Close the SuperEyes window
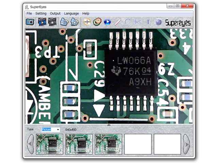Screen dimensions: 218x163 pyautogui.click(x=187, y=6)
